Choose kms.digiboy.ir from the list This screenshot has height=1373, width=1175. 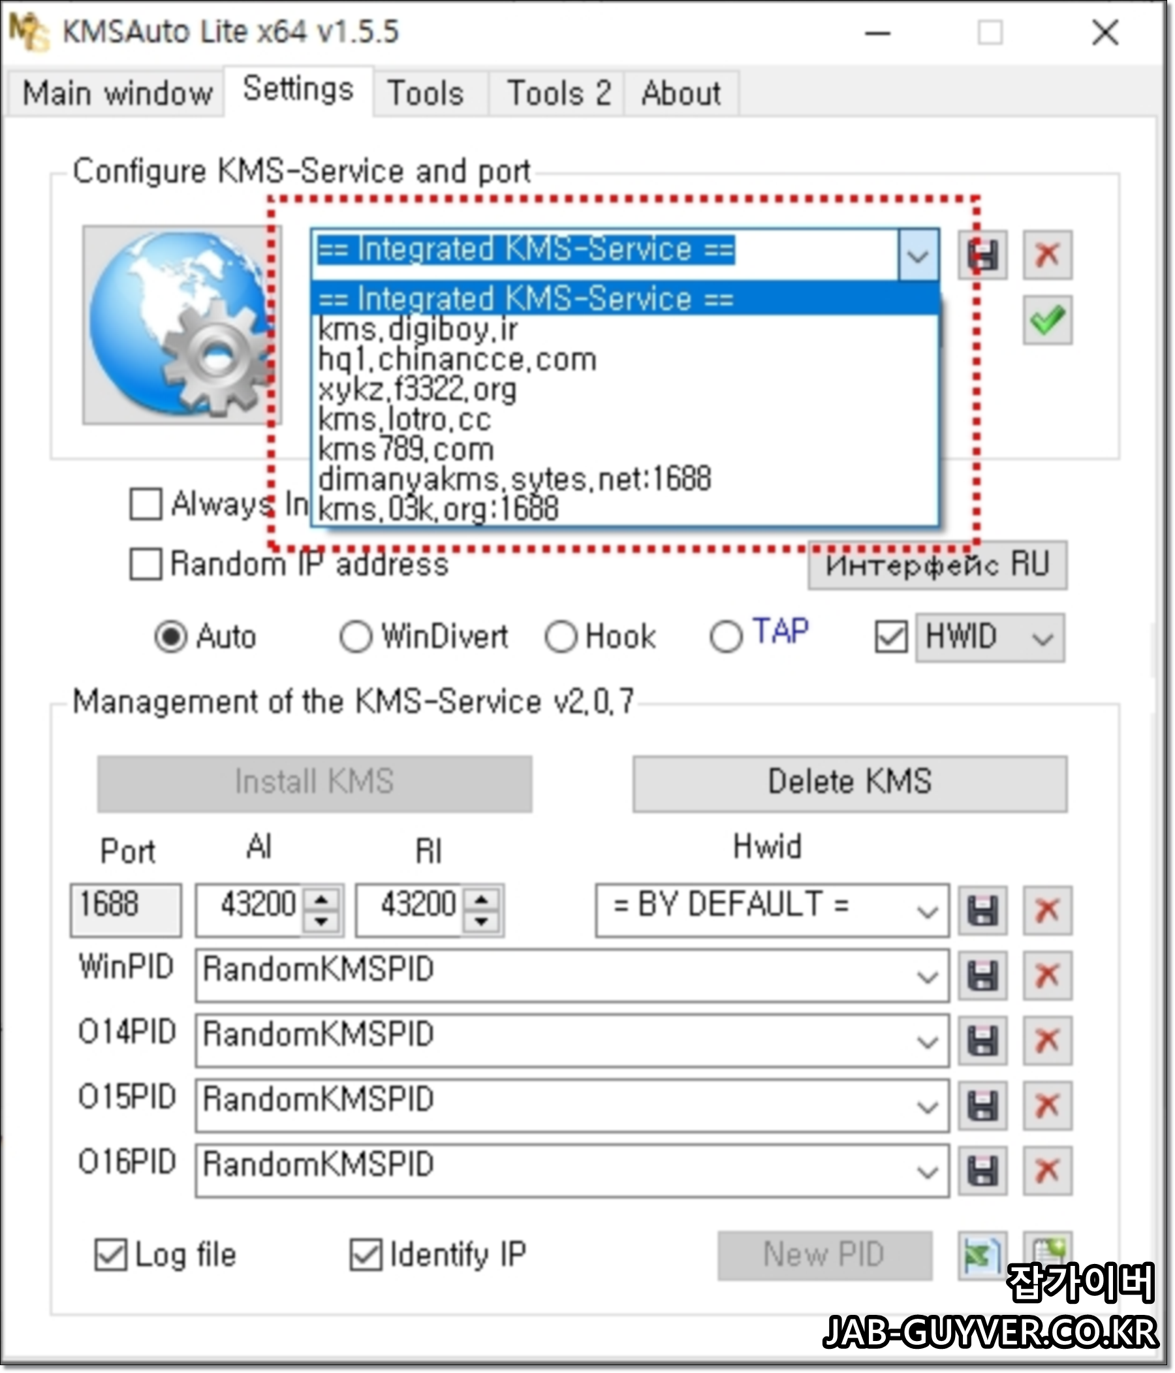coord(624,328)
